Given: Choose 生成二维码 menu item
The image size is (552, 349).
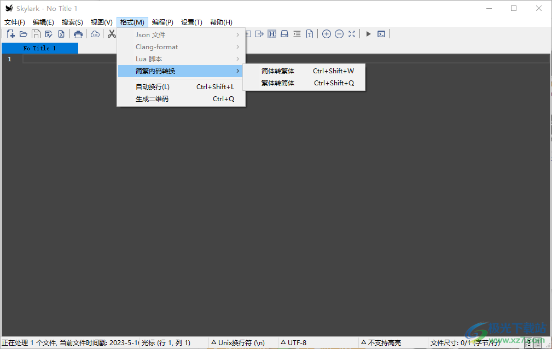Looking at the screenshot, I should click(181, 99).
